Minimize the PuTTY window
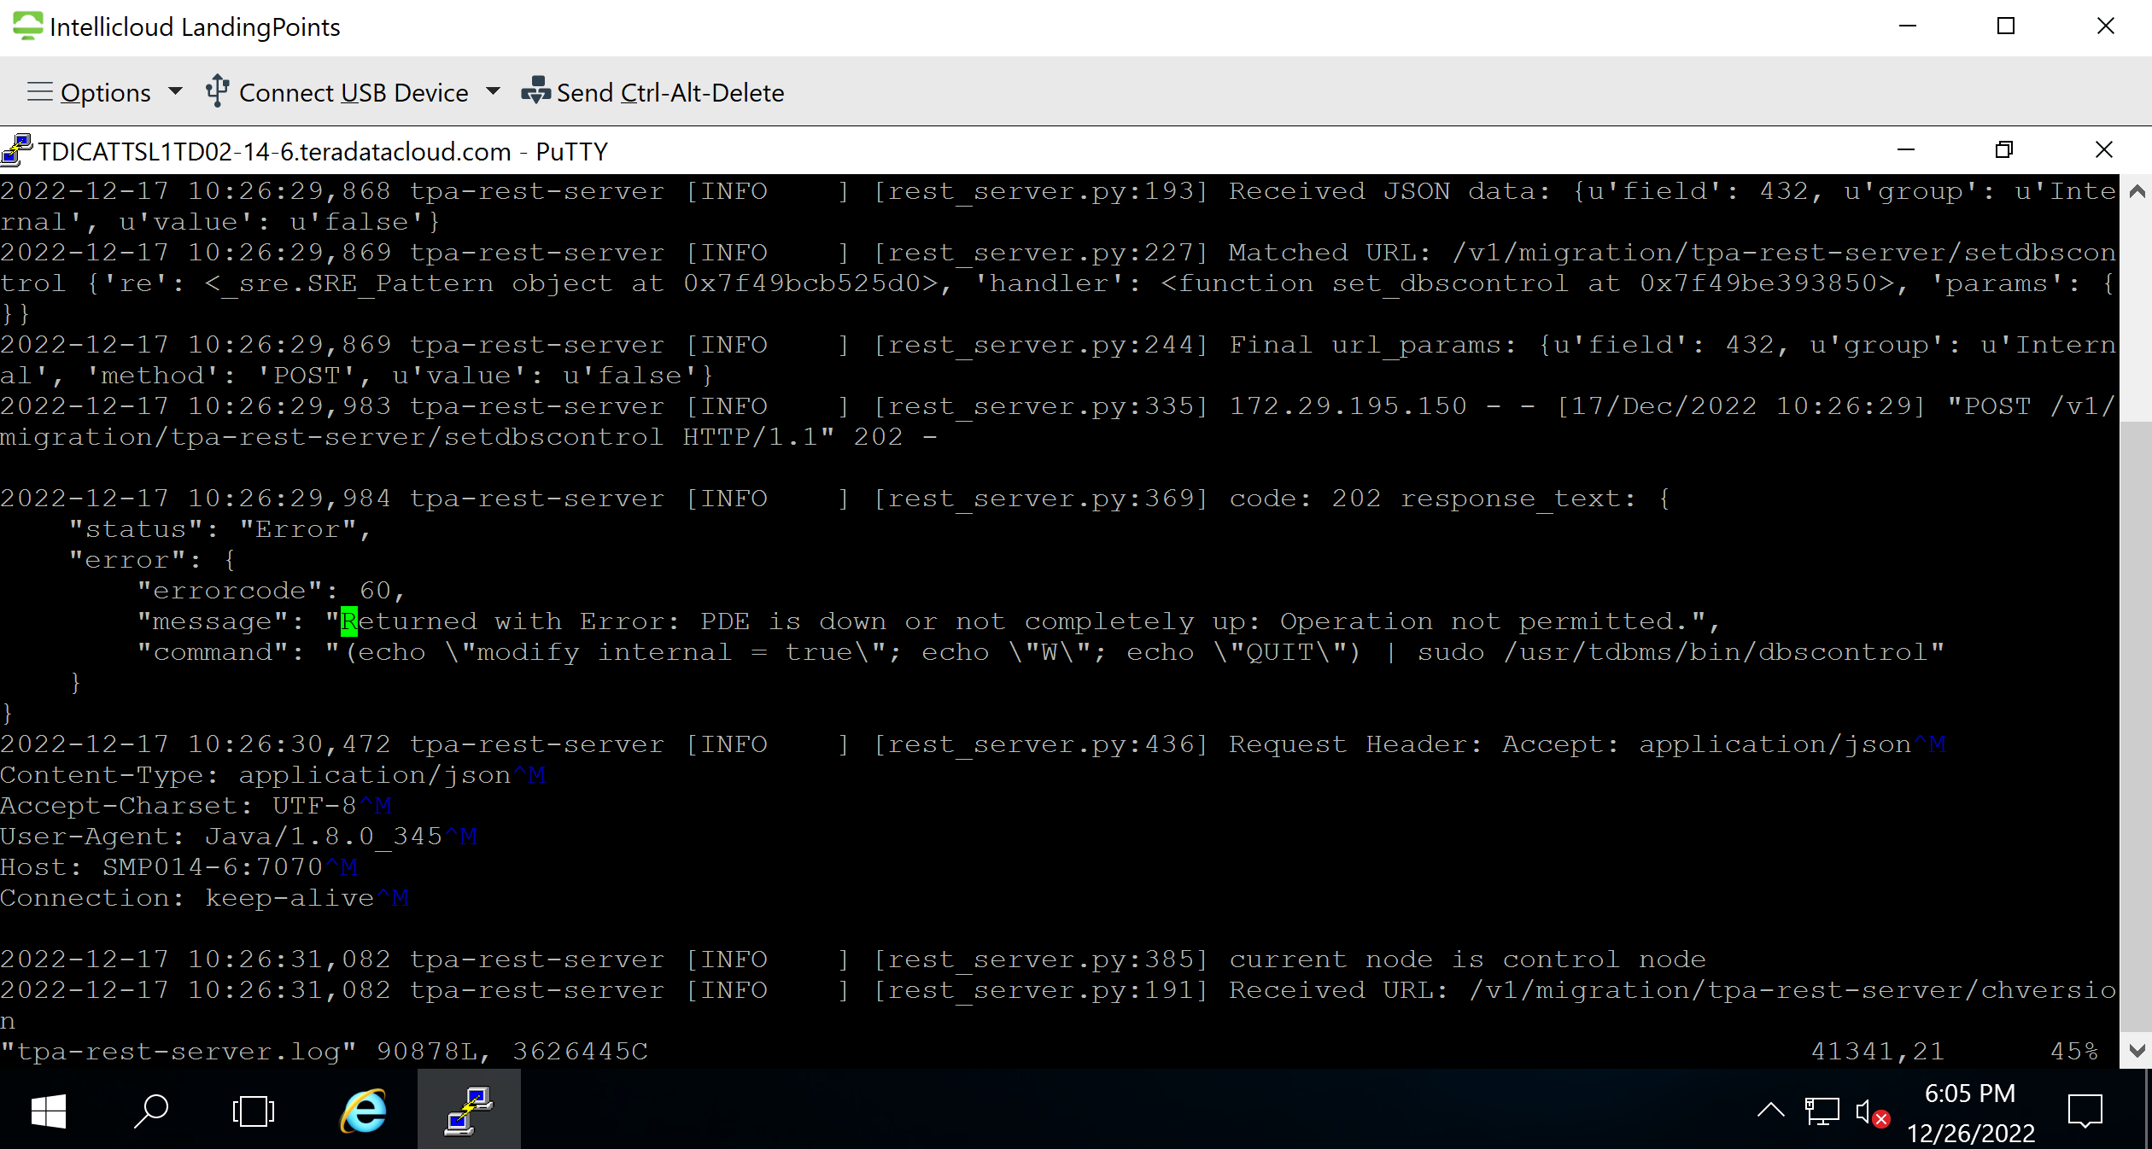Image resolution: width=2152 pixels, height=1149 pixels. point(1906,150)
